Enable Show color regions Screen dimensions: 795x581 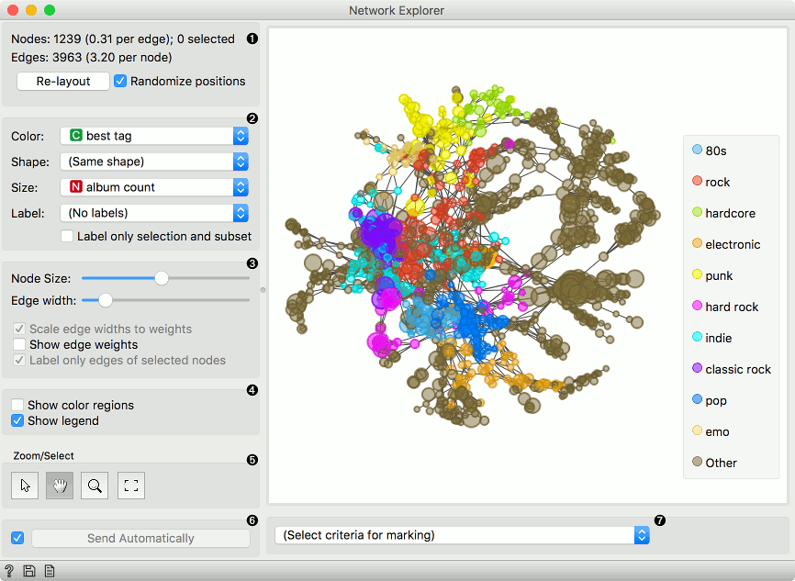click(17, 405)
